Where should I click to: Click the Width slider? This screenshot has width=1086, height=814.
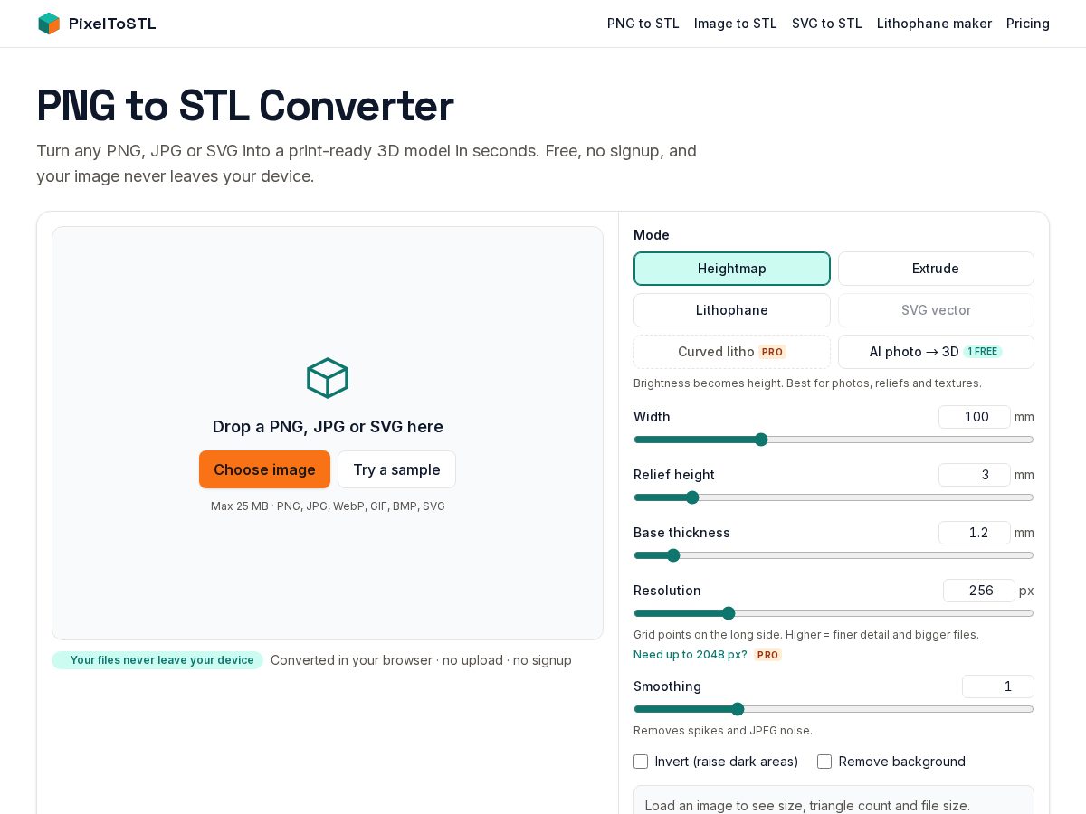click(834, 440)
